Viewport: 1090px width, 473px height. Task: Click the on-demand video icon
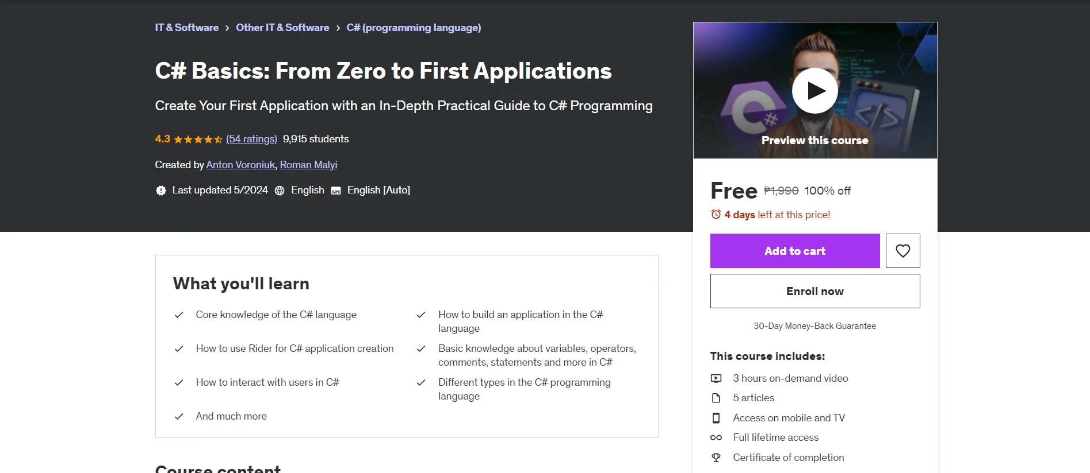[716, 378]
